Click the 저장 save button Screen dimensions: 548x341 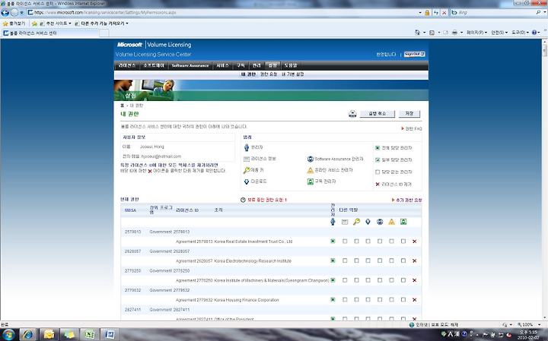click(x=409, y=114)
